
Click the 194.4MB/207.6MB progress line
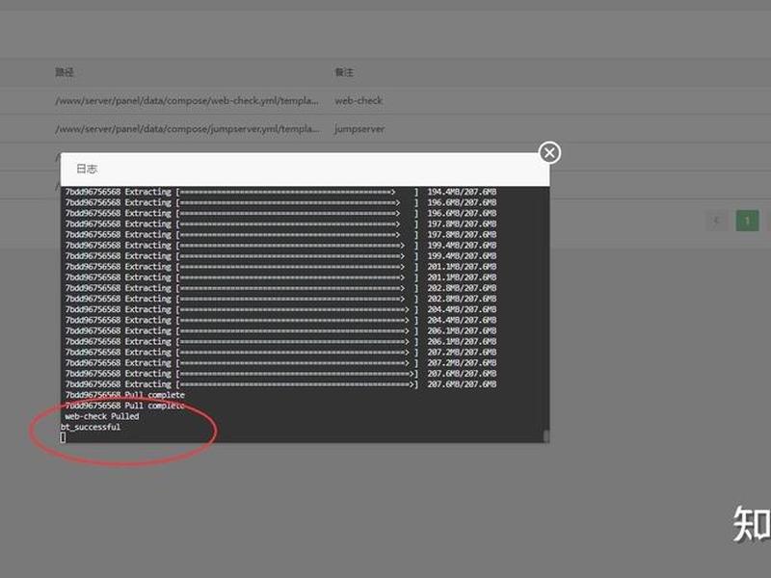coord(280,192)
